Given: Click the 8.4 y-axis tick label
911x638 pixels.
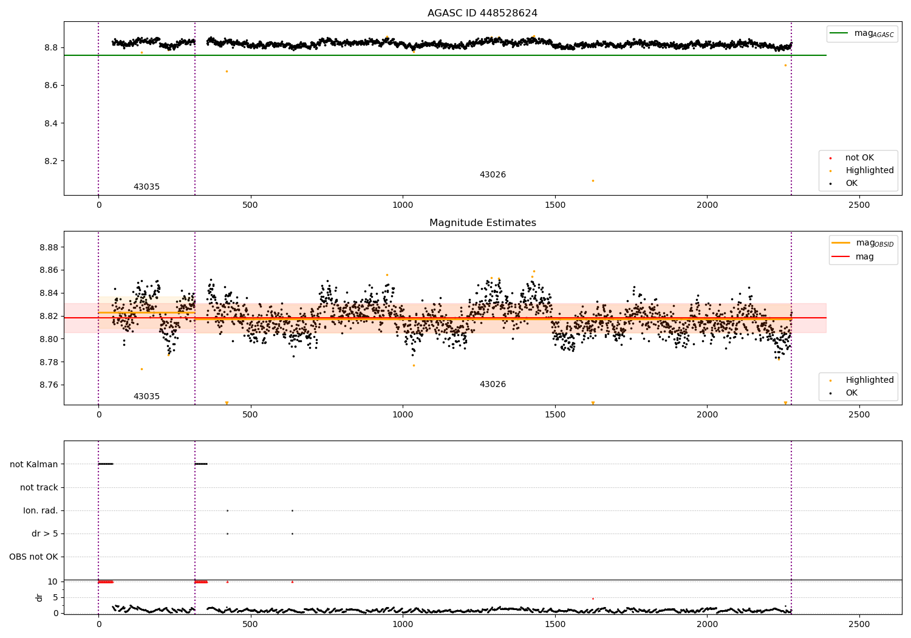Looking at the screenshot, I should pyautogui.click(x=51, y=123).
